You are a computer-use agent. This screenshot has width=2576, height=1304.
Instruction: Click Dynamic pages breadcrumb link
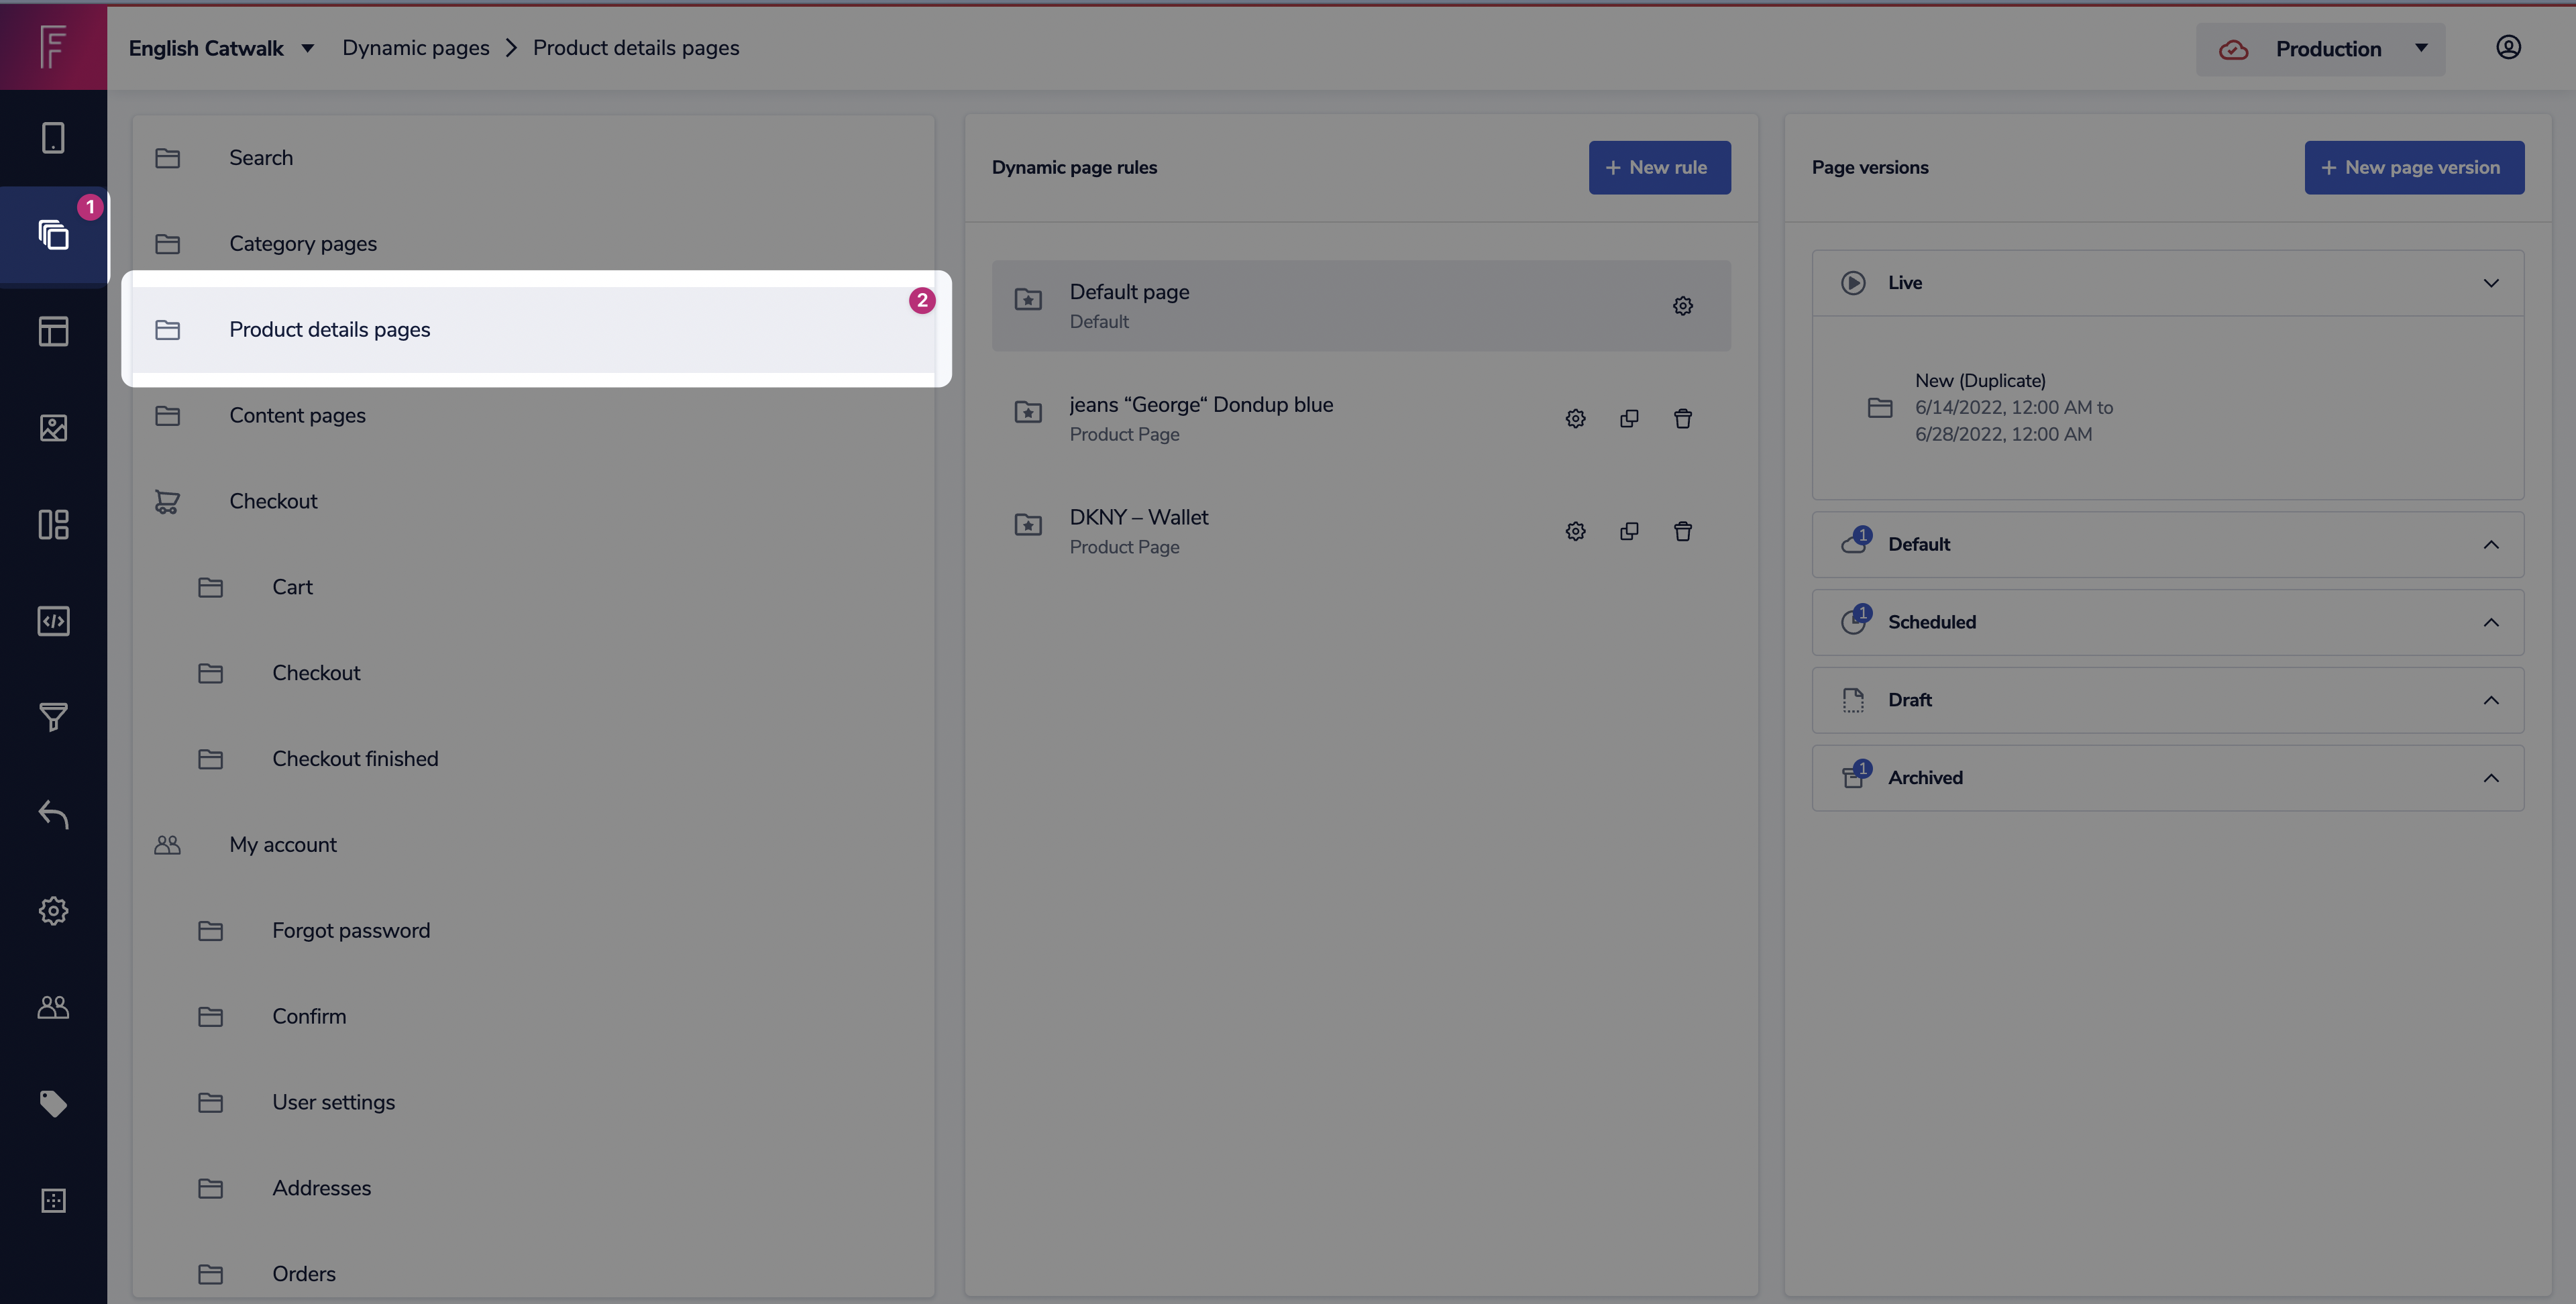[415, 48]
